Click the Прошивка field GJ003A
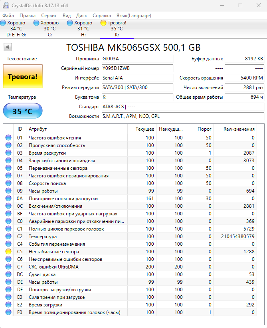267x328 pixels. pos(137,59)
